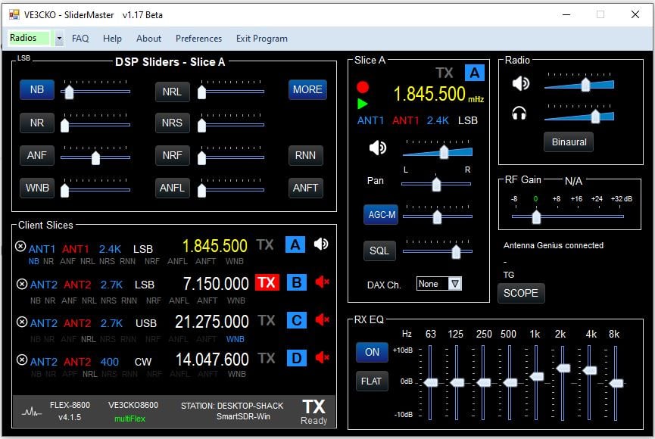Toggle the NRS button
This screenshot has width=655, height=439.
pos(172,123)
